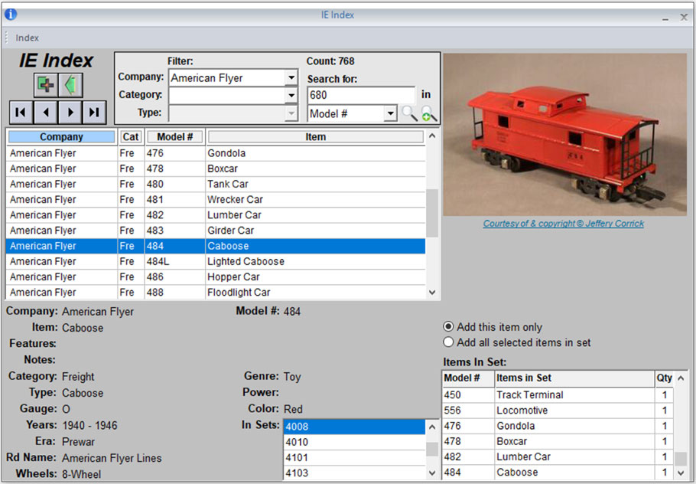Image resolution: width=696 pixels, height=484 pixels.
Task: Click the blue info icon in title bar
Action: pyautogui.click(x=11, y=15)
